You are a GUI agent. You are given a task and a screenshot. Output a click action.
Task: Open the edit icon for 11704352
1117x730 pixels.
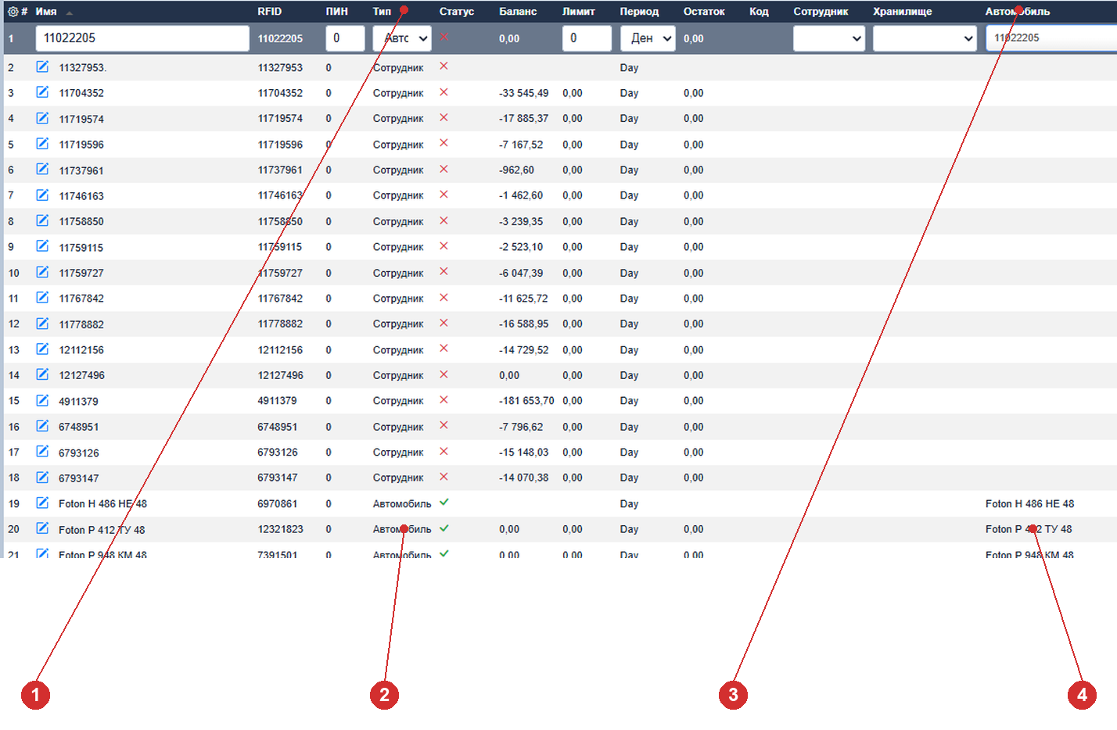coord(42,92)
